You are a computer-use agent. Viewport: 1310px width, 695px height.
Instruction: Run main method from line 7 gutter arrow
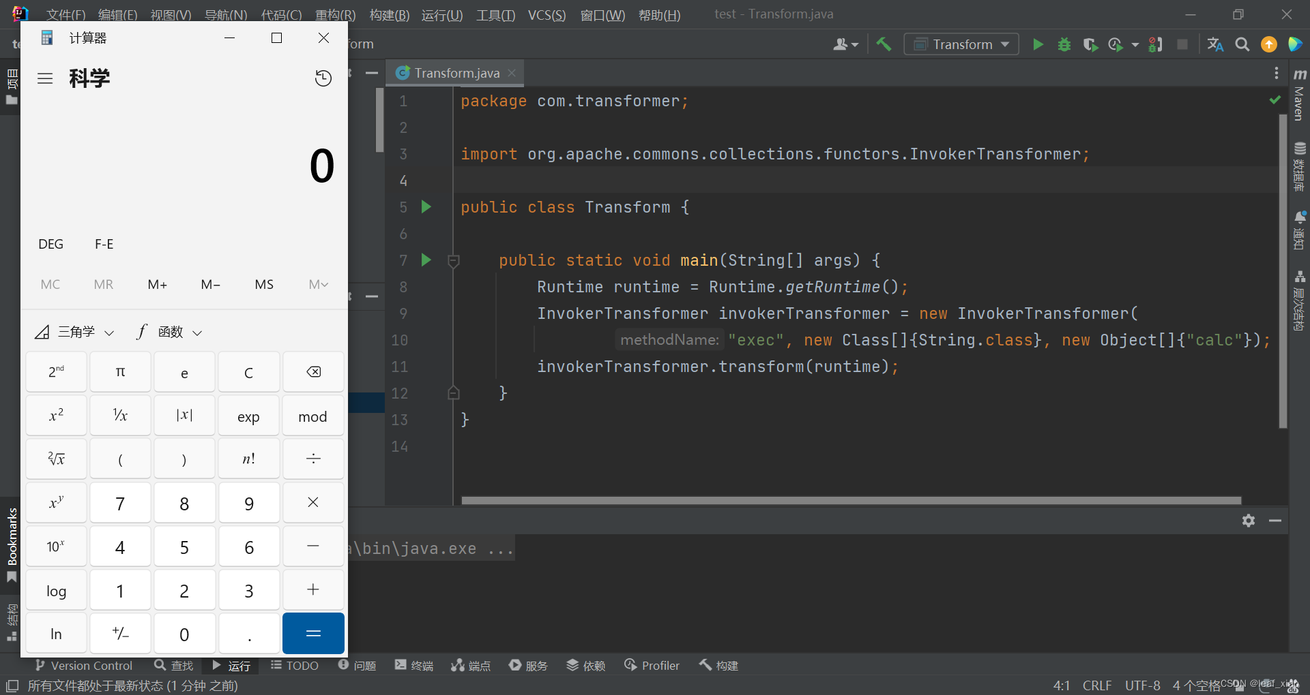tap(426, 260)
